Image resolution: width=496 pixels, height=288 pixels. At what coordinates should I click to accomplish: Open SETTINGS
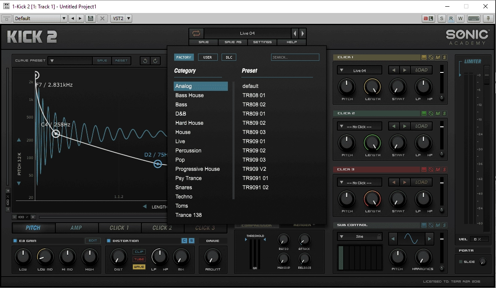262,42
